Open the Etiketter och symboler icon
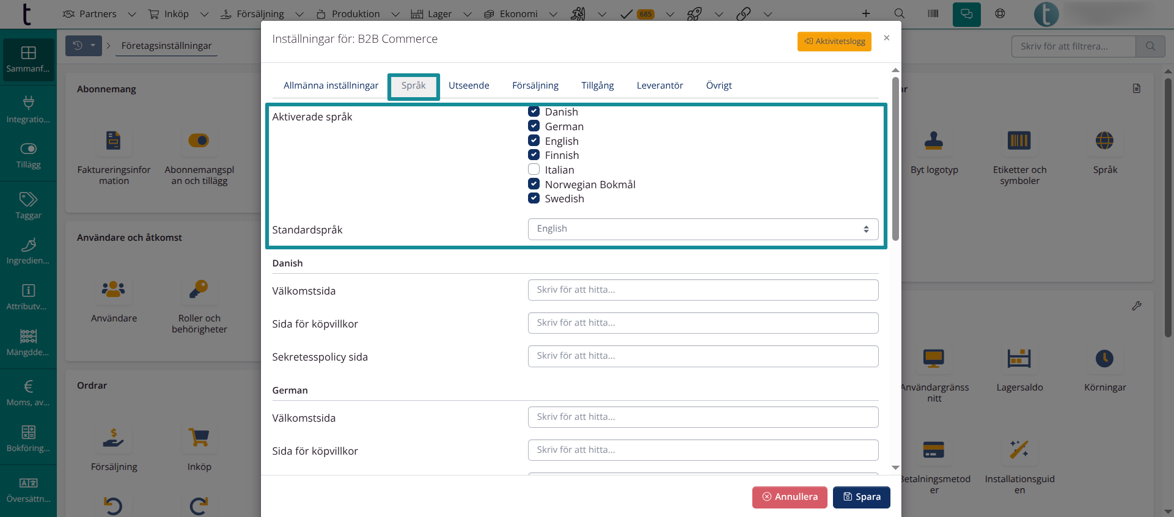 click(x=1019, y=141)
